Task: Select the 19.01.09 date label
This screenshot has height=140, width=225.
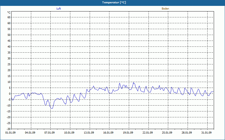Action: click(128, 132)
